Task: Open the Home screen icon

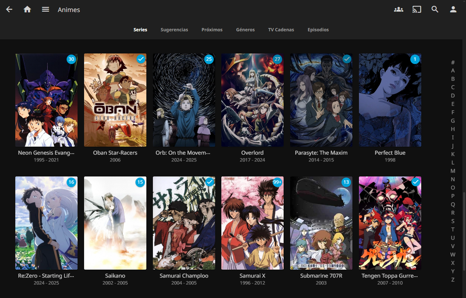Action: pos(27,9)
